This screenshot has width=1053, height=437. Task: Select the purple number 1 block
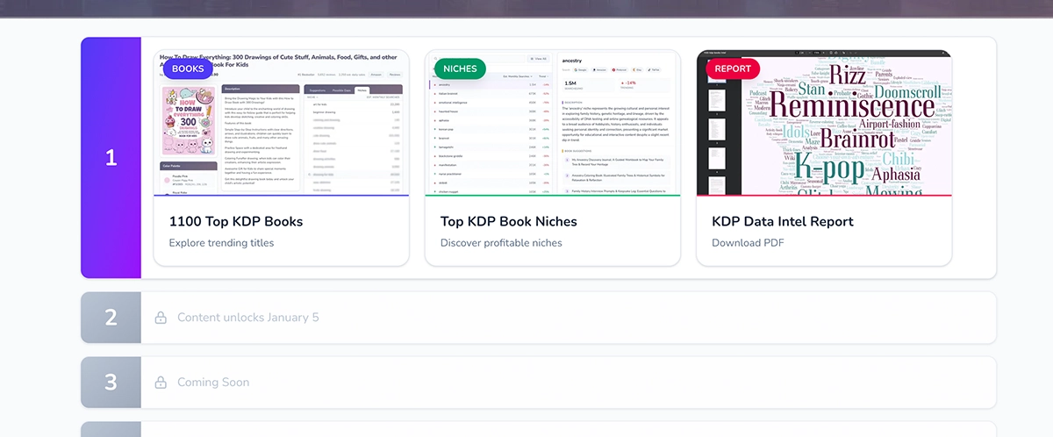(111, 158)
